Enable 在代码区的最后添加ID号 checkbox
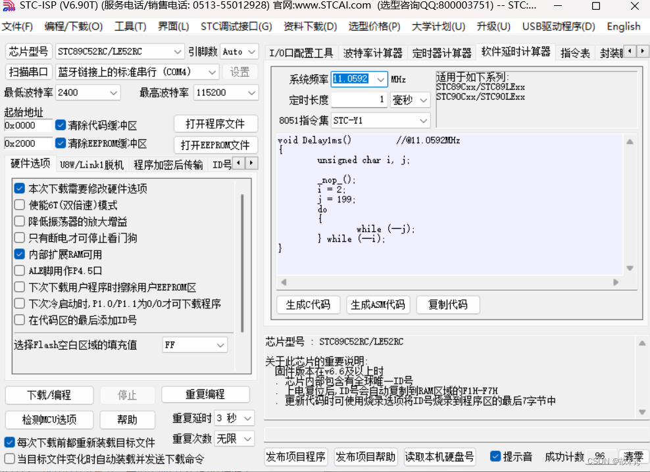The height and width of the screenshot is (472, 650). pyautogui.click(x=20, y=320)
